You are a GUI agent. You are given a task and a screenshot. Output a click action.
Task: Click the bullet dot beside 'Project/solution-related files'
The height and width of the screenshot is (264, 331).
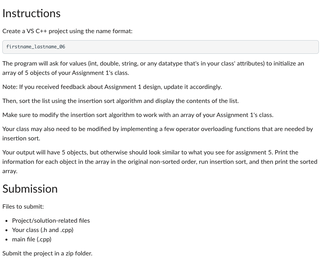(x=7, y=221)
